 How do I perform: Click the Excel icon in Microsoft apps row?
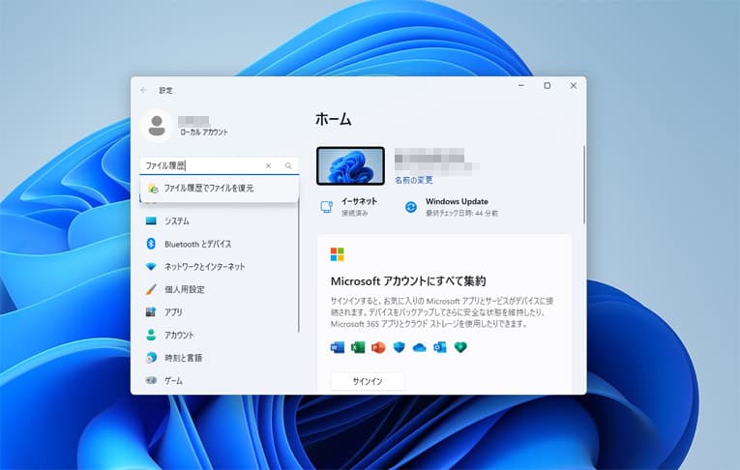pos(358,347)
